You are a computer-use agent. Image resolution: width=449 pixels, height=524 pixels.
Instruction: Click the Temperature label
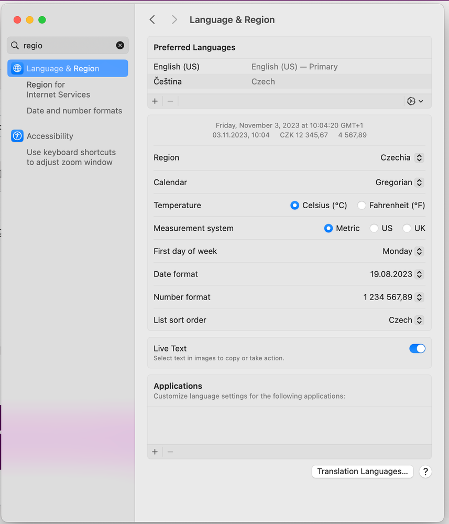click(177, 205)
